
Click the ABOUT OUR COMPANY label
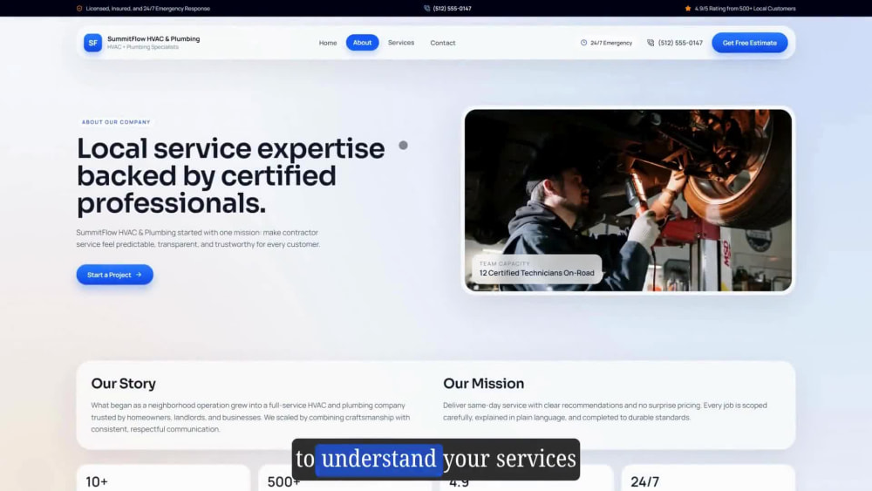116,122
